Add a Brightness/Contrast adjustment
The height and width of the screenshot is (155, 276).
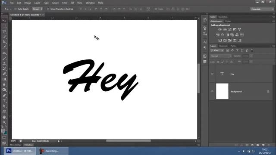(x=220, y=29)
